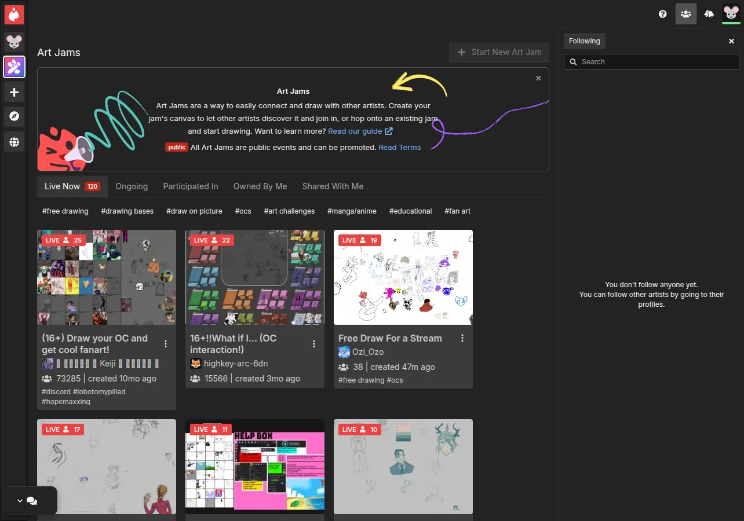Click the plus icon in sidebar
The height and width of the screenshot is (521, 744).
[14, 92]
